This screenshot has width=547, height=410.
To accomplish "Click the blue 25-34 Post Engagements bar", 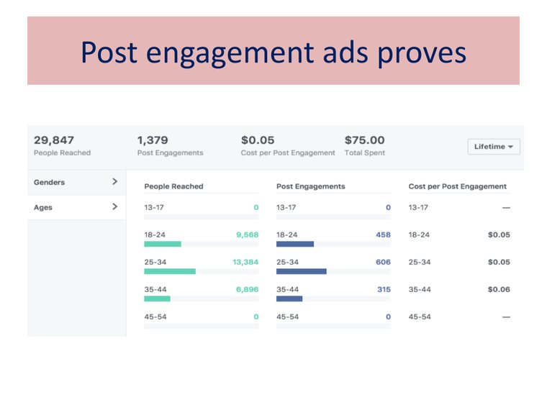I will click(302, 271).
